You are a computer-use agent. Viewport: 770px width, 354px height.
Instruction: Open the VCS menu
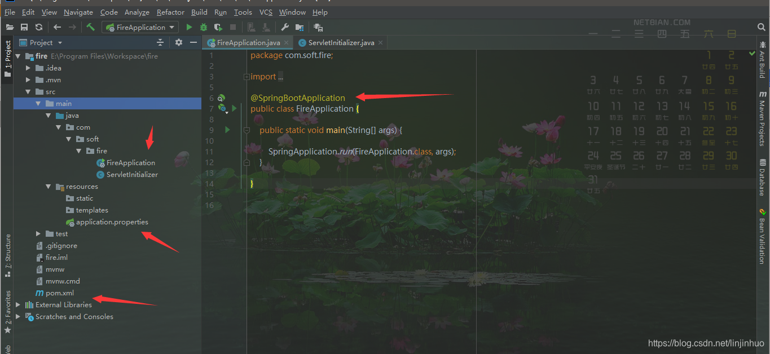point(266,12)
